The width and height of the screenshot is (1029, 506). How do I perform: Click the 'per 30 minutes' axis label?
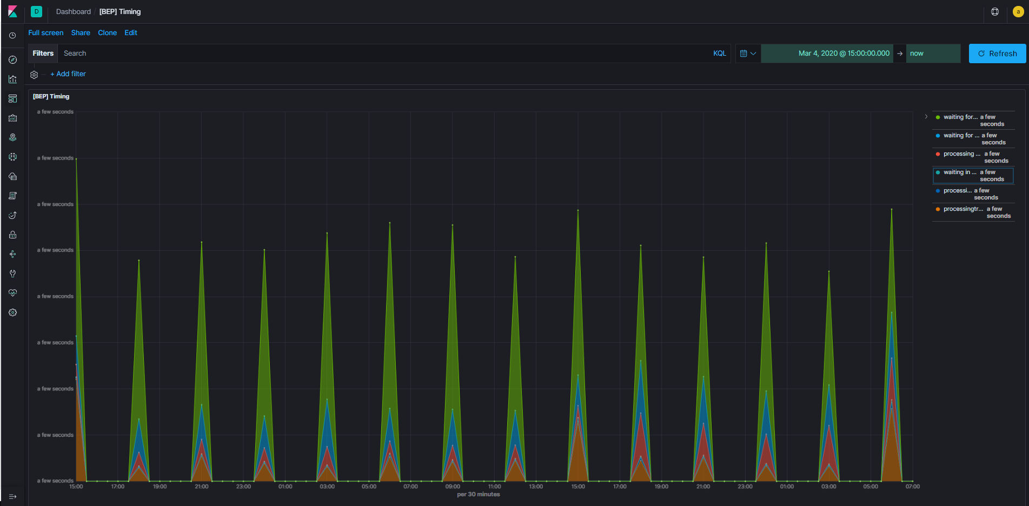[x=479, y=494]
